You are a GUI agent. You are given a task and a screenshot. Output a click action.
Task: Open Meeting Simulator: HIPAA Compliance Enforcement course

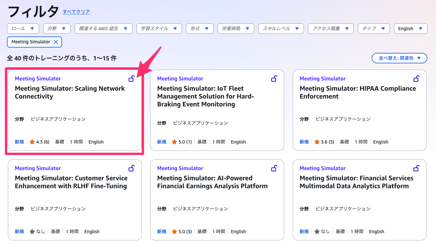point(357,92)
